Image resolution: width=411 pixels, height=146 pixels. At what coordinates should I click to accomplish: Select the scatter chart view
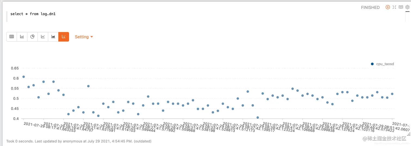pos(64,37)
